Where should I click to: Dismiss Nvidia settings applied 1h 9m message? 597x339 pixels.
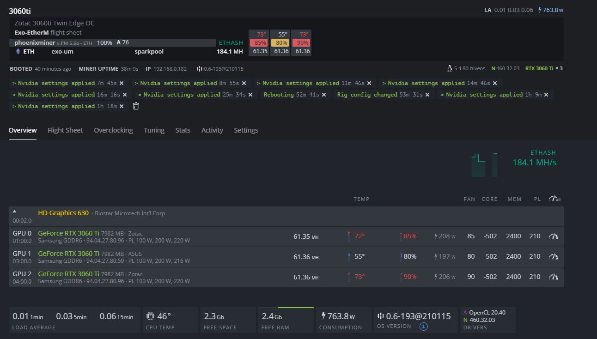pos(546,95)
